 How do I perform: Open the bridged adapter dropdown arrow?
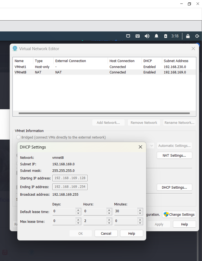click(x=152, y=146)
